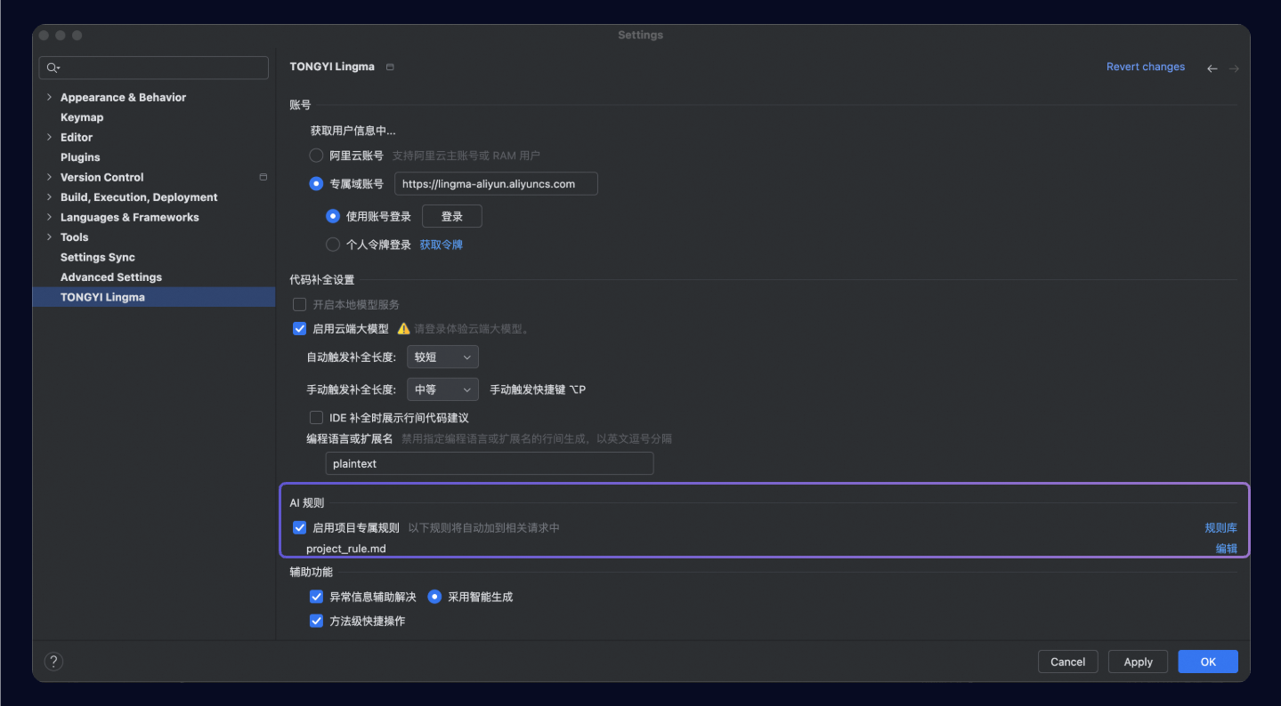Expand Languages & Frameworks node
Image resolution: width=1281 pixels, height=706 pixels.
pyautogui.click(x=49, y=217)
